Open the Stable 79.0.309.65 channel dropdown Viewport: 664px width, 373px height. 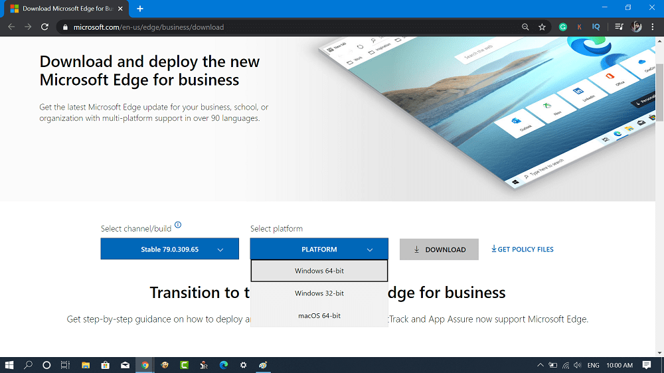[169, 249]
